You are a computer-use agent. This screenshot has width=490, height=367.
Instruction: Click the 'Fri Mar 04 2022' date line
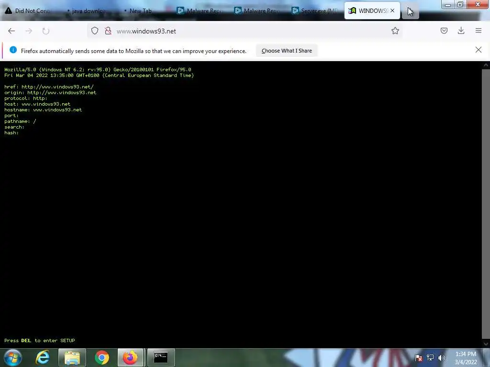[99, 75]
